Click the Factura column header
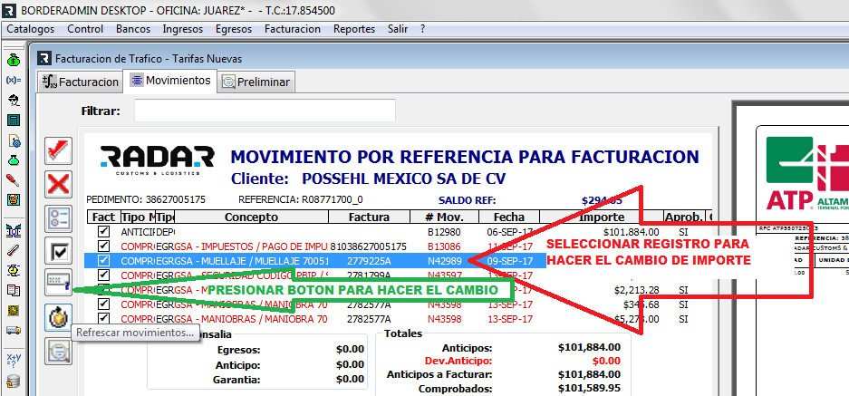Screen dimensions: 849x396 pyautogui.click(x=369, y=217)
